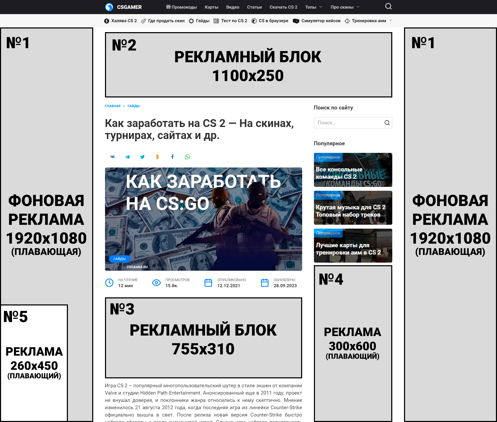This screenshot has width=497, height=422.
Task: Click the CSGAMER logo icon
Action: coord(109,7)
